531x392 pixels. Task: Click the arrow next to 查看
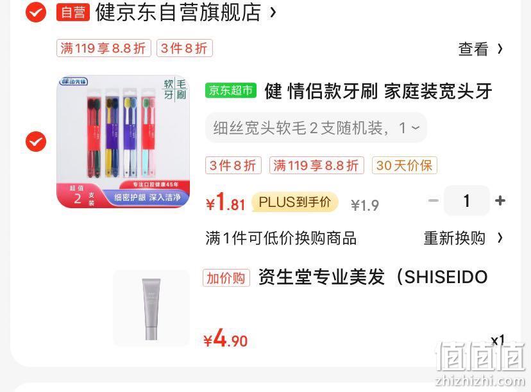pos(500,49)
